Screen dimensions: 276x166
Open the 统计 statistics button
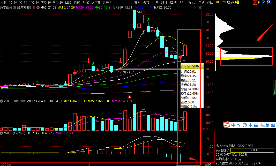point(164,2)
